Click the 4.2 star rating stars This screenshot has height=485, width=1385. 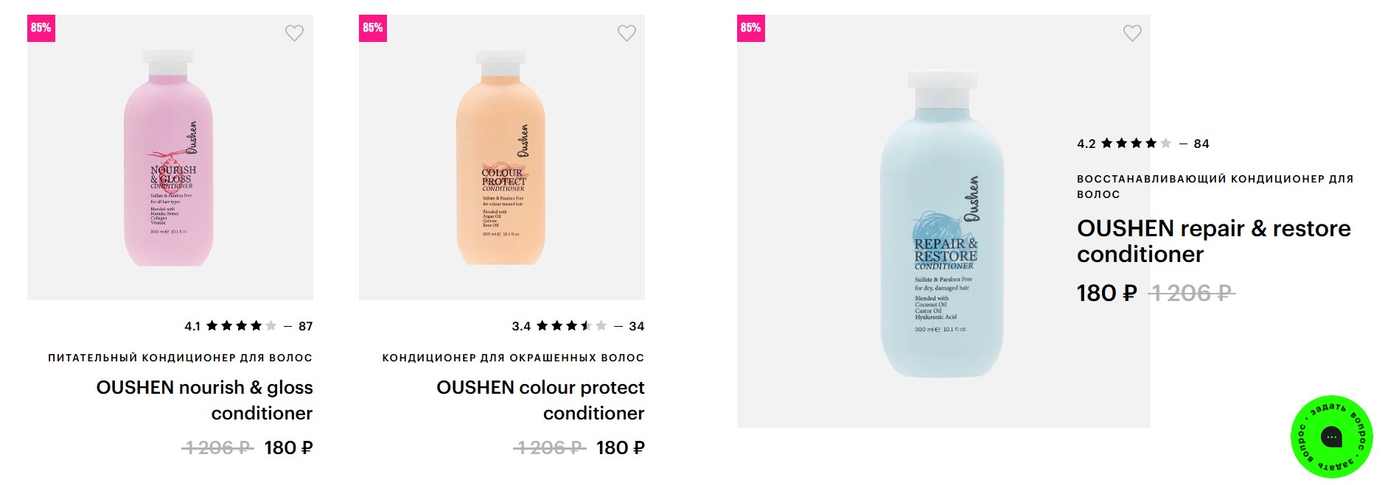tap(1136, 144)
